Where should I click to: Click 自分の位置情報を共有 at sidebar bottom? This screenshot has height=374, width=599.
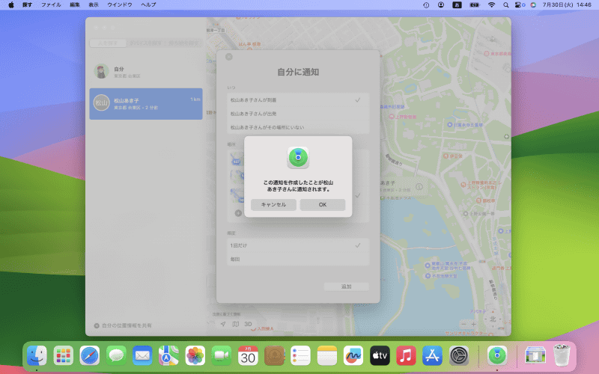[x=123, y=325]
